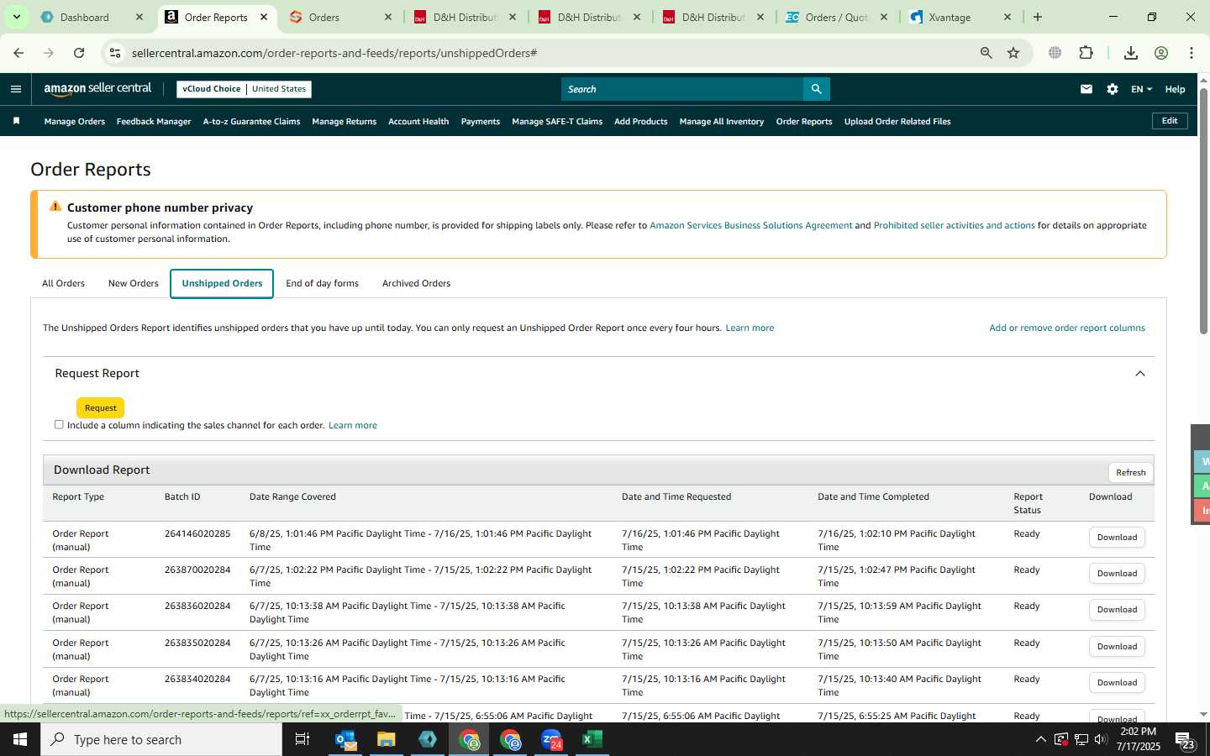This screenshot has width=1210, height=756.
Task: Click the Refresh button in Download Report
Action: 1131,473
